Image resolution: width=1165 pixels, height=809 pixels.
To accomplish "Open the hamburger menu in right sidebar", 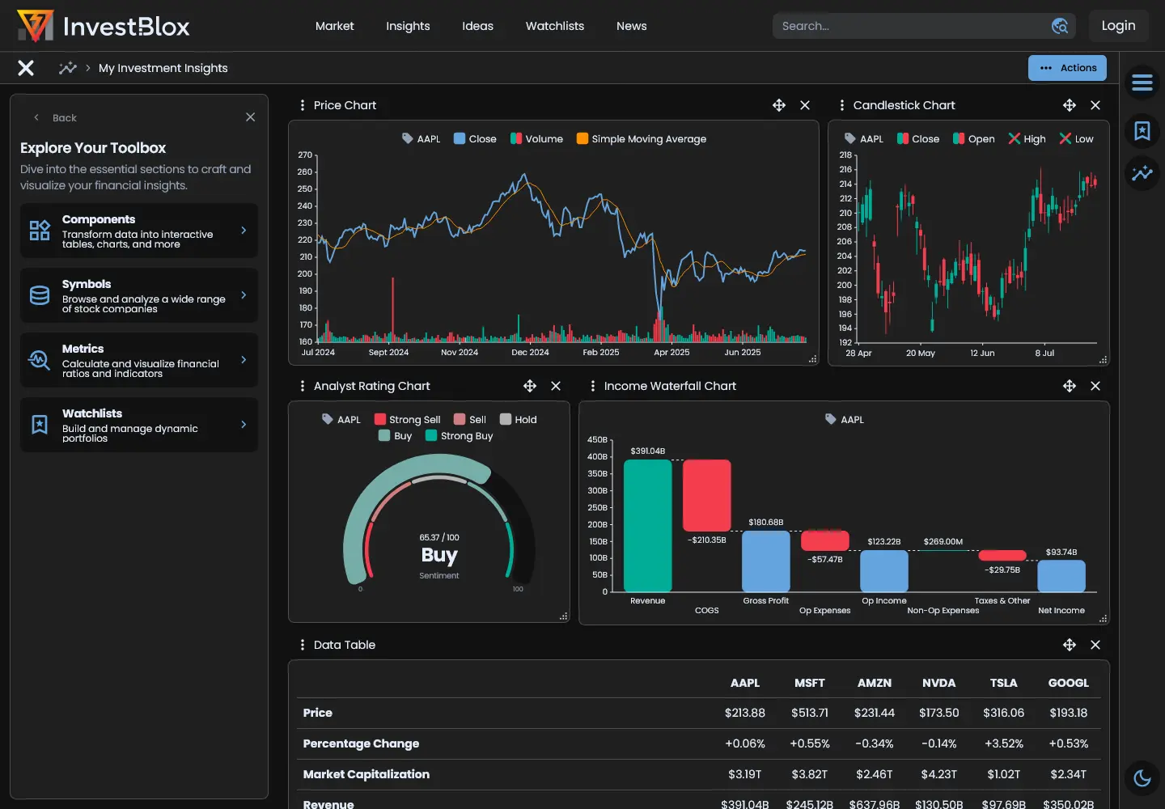I will click(1142, 83).
